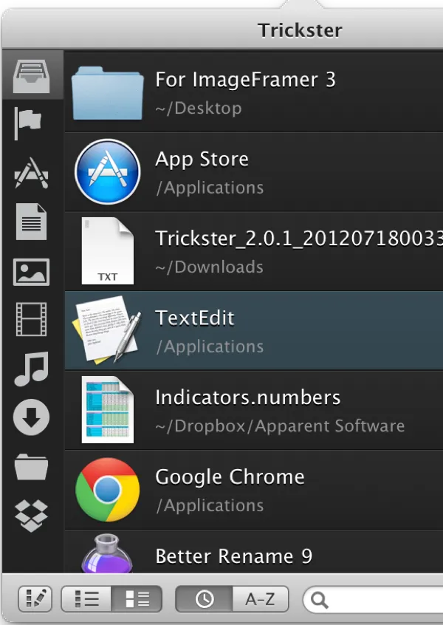Filter by Movies filmstrip icon
Viewport: 443px width, 625px height.
click(x=32, y=319)
